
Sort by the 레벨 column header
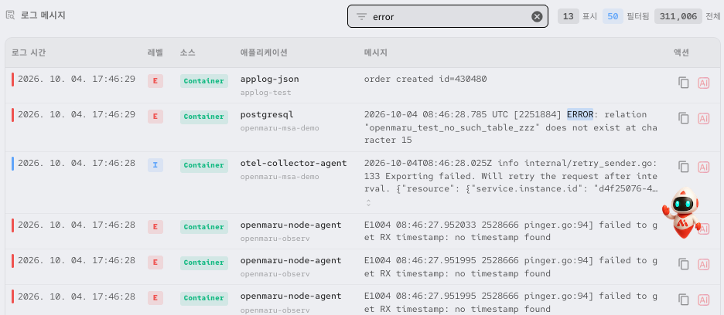155,52
